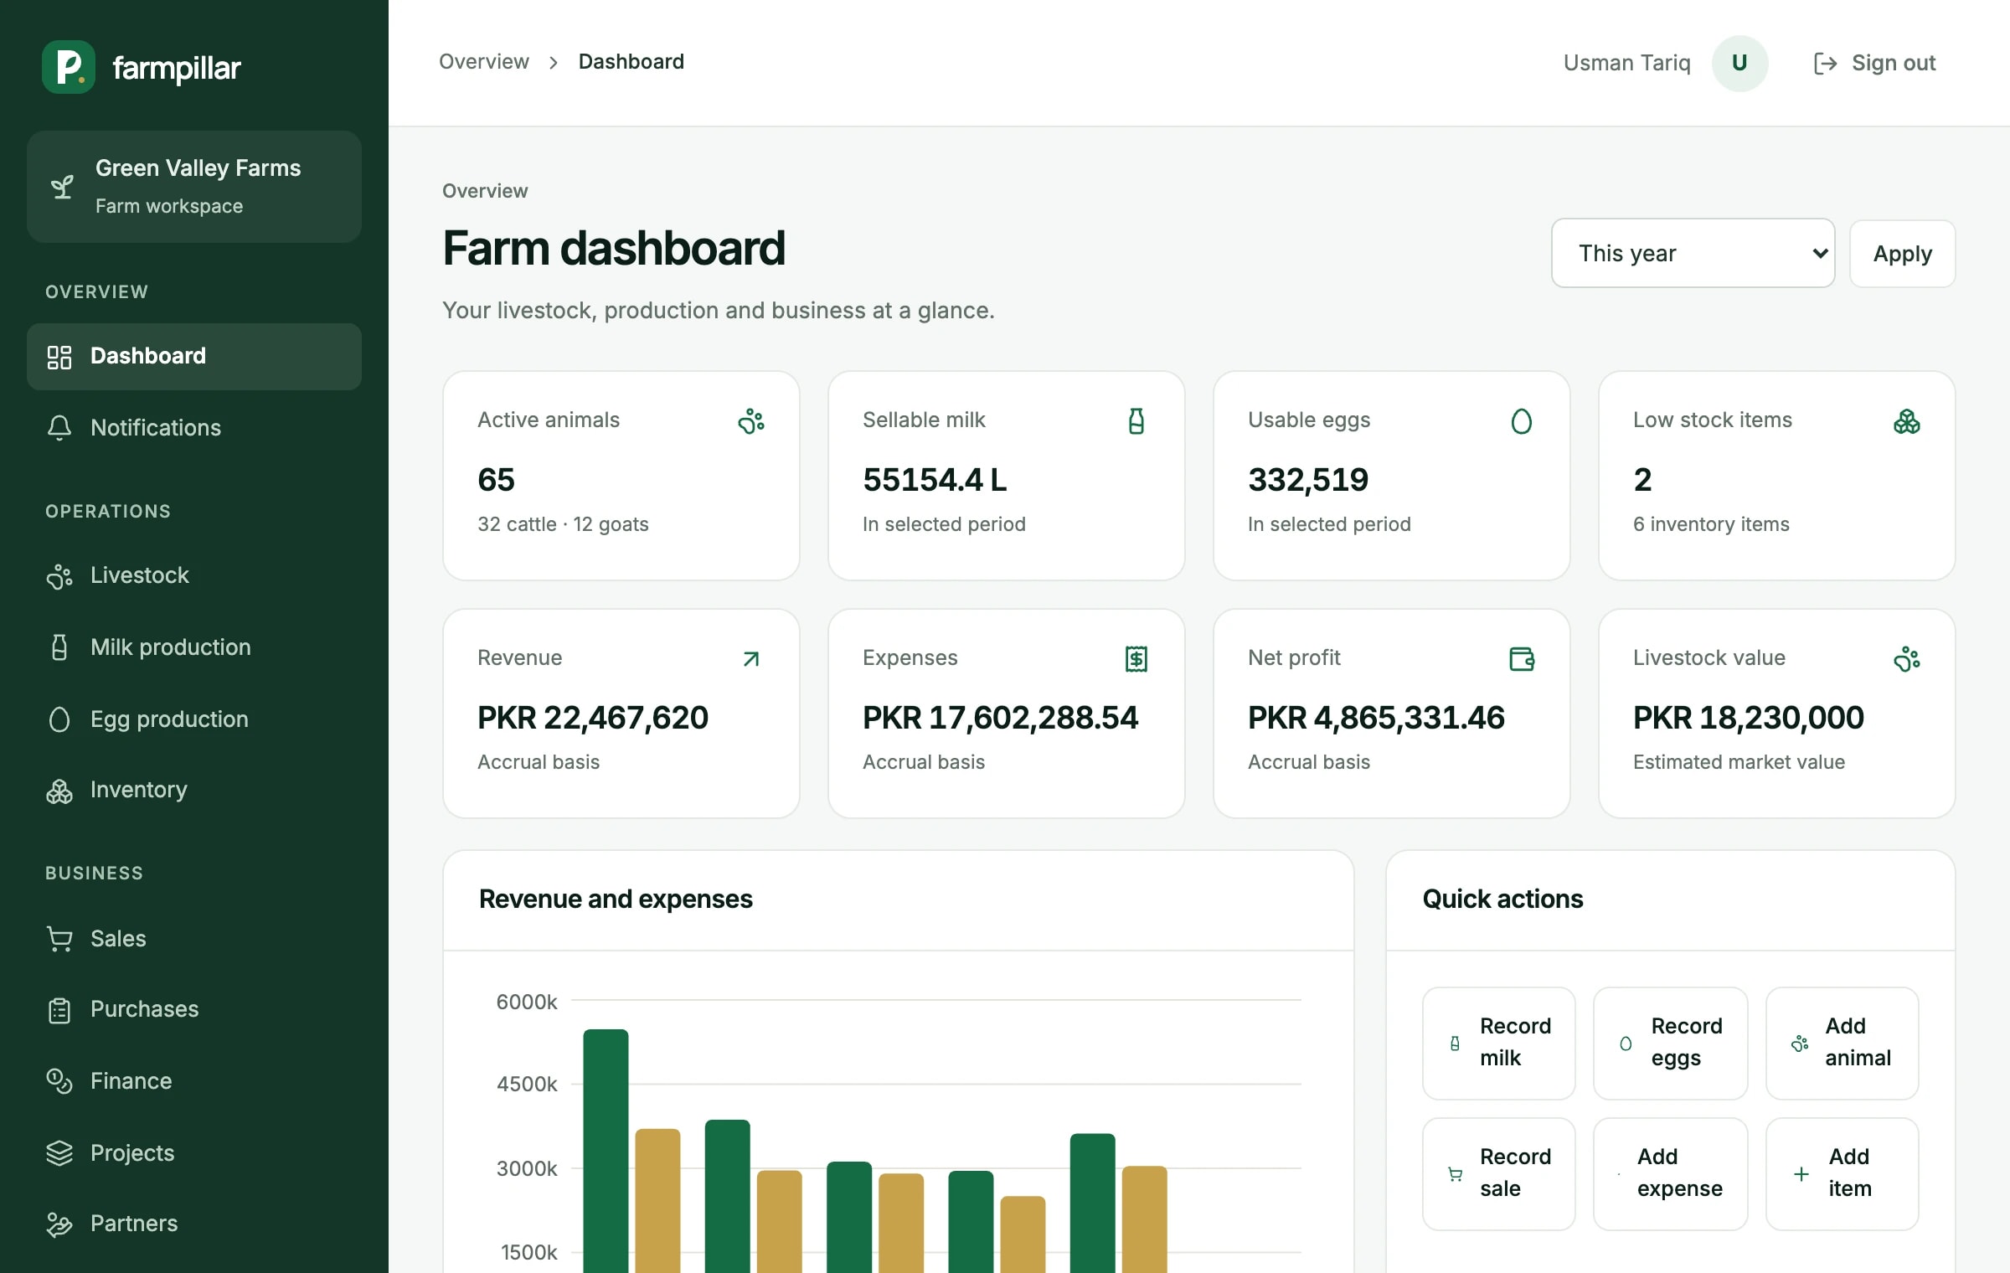
Task: Click the 32 cattle · 12 goats text
Action: coord(563,524)
